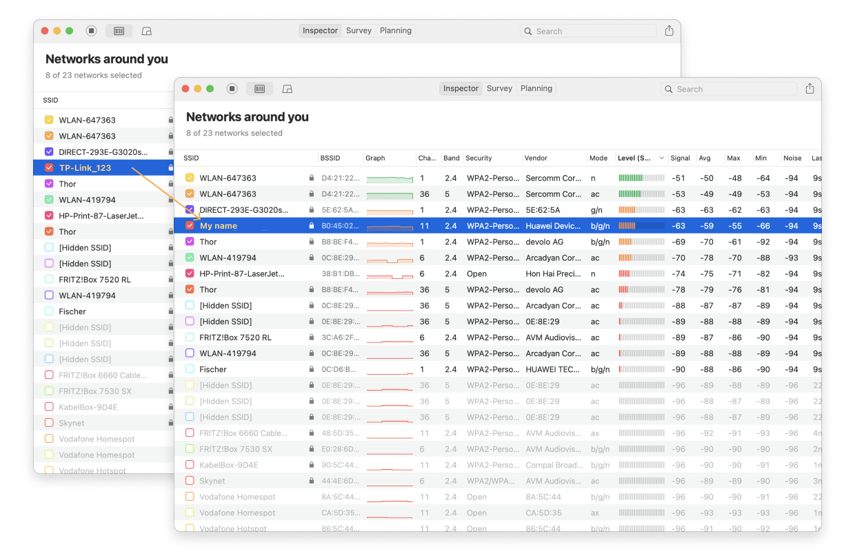Screen dimensions: 855x551
Task: Click the share icon in the back window
Action: (669, 31)
